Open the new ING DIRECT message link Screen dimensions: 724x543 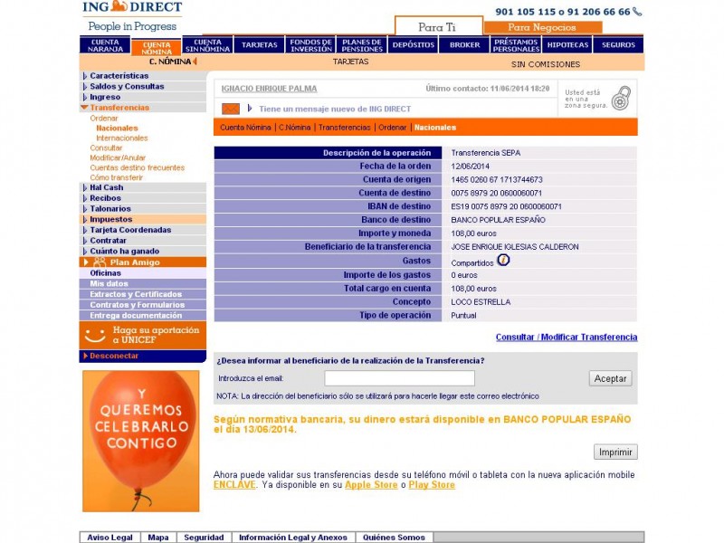tap(335, 109)
